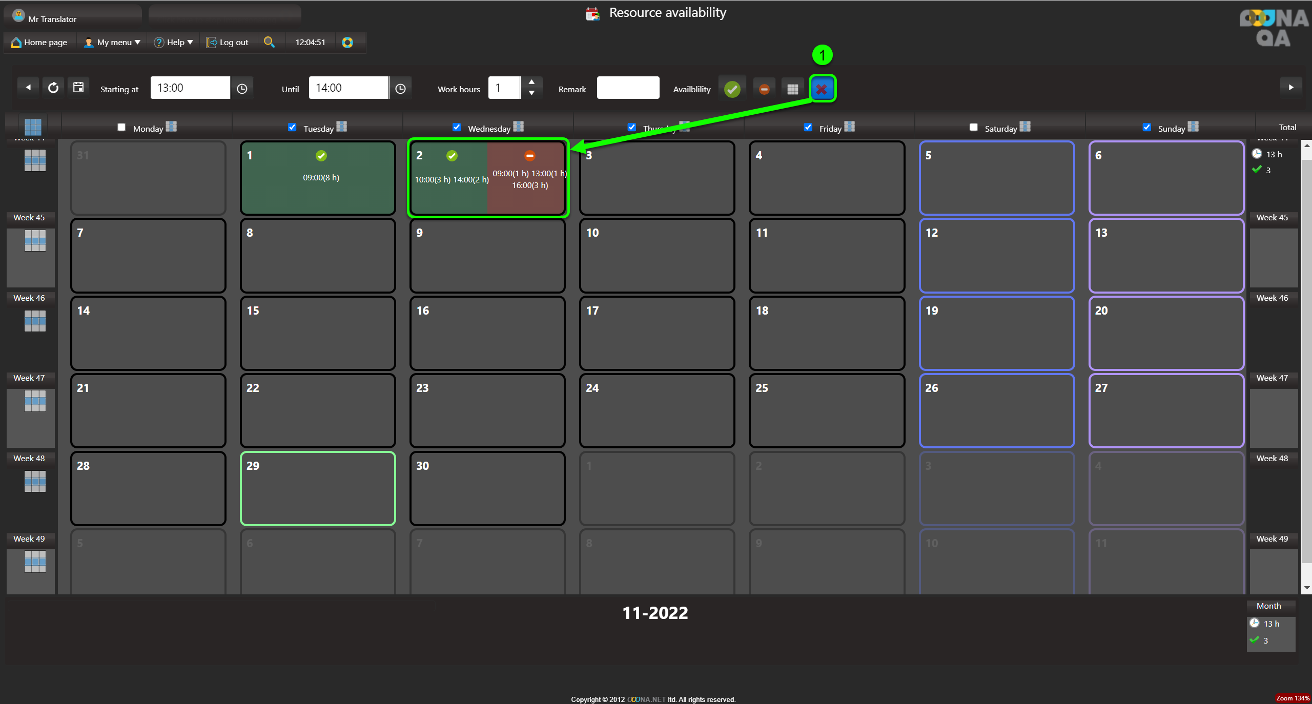Click the refresh calendar icon
The width and height of the screenshot is (1312, 704).
53,88
